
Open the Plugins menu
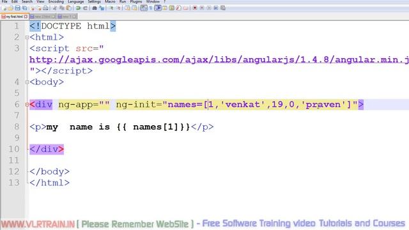pos(136,1)
